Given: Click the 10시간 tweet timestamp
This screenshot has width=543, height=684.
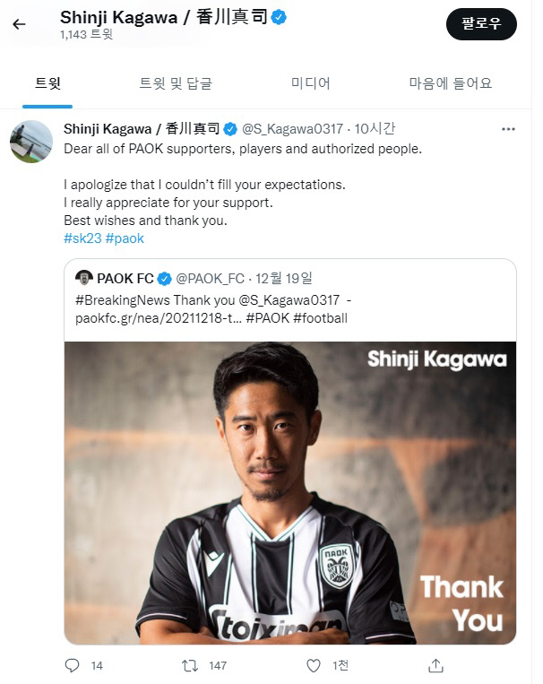Looking at the screenshot, I should click(x=375, y=129).
